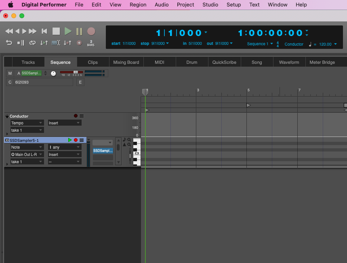Click the cursor position field 6|2|093
The width and height of the screenshot is (347, 263).
[43, 82]
